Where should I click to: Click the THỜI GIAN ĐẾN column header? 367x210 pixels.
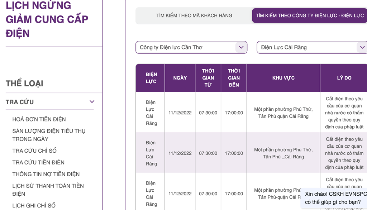click(234, 78)
